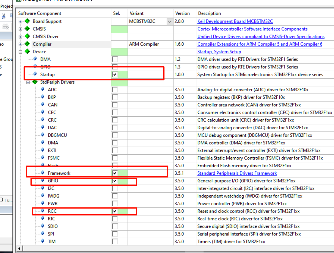
Task: Expand the CMSIS tree node
Action: 20,29
